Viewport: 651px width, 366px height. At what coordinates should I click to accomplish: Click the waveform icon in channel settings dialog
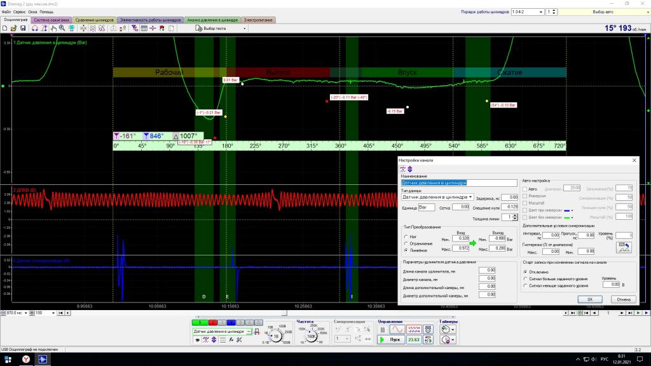tap(402, 169)
